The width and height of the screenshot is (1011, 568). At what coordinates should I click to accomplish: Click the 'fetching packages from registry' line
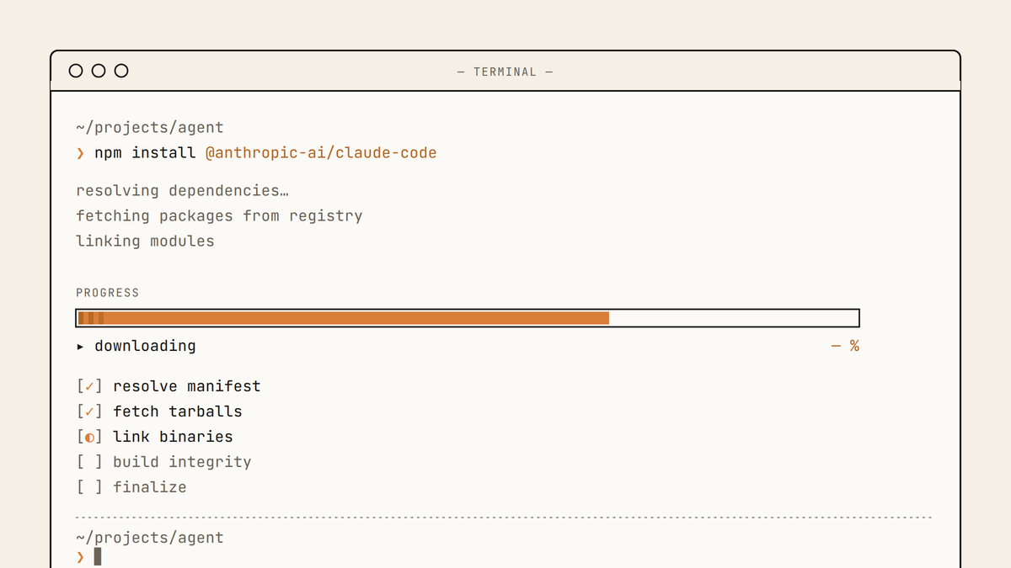tap(219, 216)
